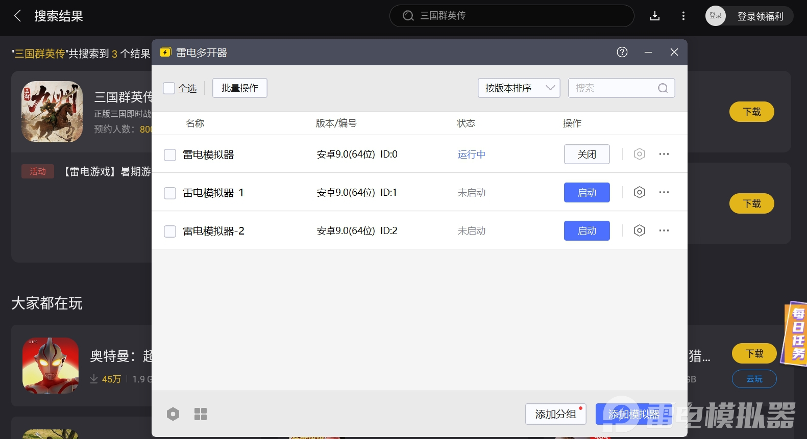Click the 状态 column header
Screen dimensions: 807x439
466,123
